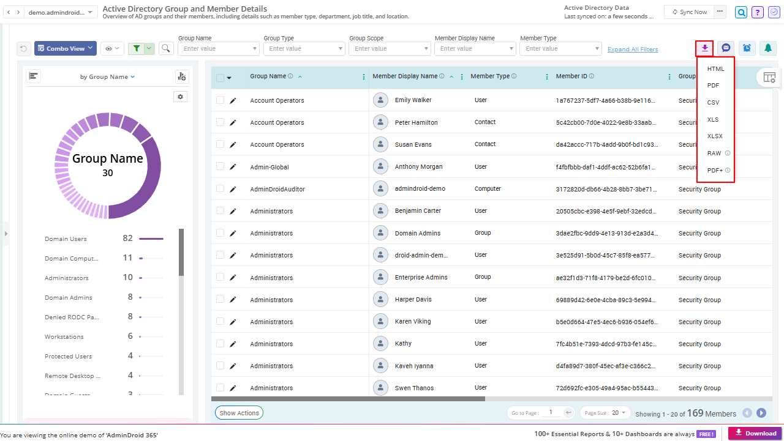This screenshot has height=441, width=784.
Task: Click the refresh report icon
Action: pyautogui.click(x=24, y=48)
